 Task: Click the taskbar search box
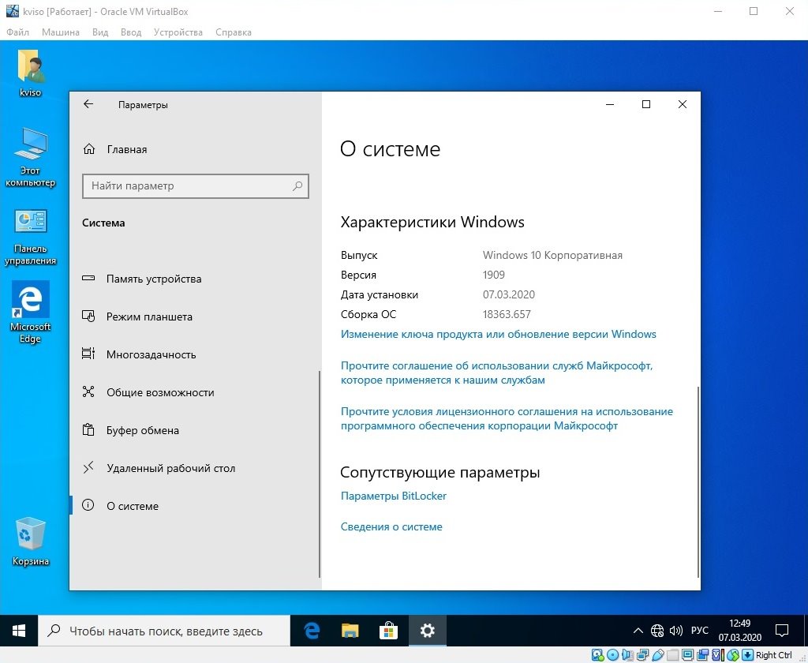click(x=164, y=631)
